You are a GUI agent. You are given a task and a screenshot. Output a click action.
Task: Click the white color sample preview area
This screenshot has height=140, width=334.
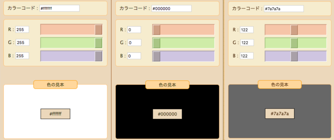(x=55, y=111)
